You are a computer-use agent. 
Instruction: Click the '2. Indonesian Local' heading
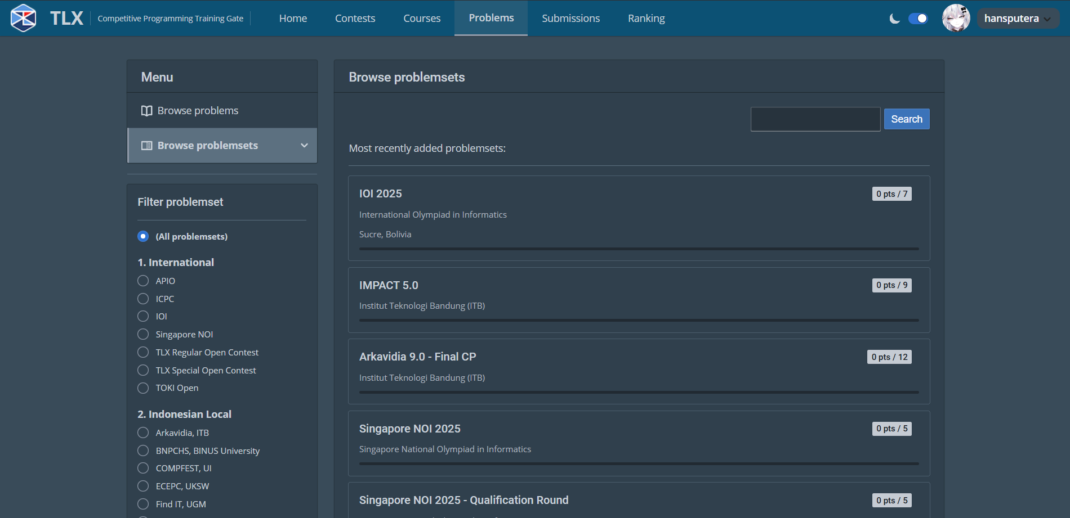tap(185, 415)
